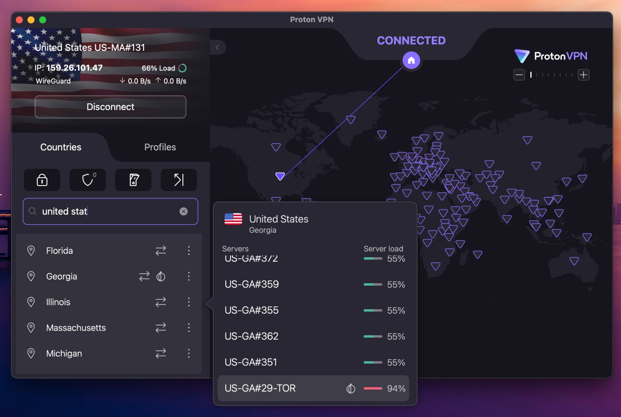Select the Georgia location row
Screen dimensions: 621x417
coord(109,276)
